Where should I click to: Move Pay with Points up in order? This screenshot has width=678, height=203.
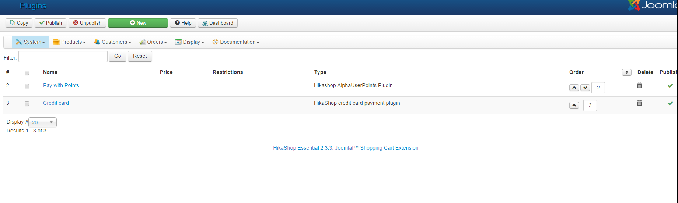click(x=574, y=88)
